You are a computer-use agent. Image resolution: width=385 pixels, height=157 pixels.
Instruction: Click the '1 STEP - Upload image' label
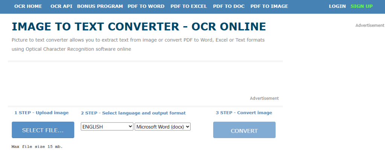(x=41, y=113)
